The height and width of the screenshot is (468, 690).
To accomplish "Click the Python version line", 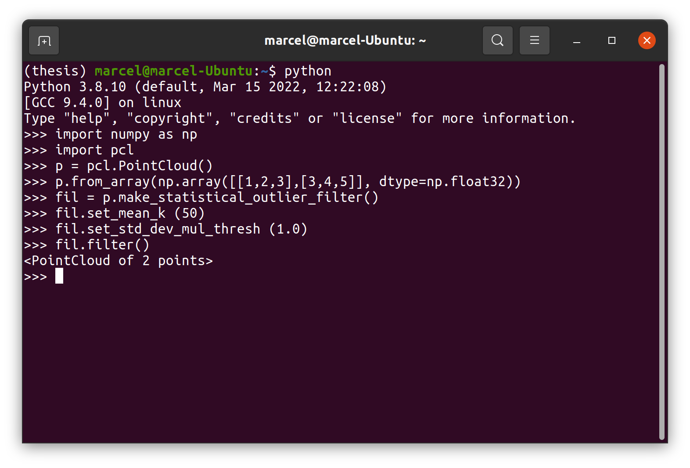I will tap(205, 86).
